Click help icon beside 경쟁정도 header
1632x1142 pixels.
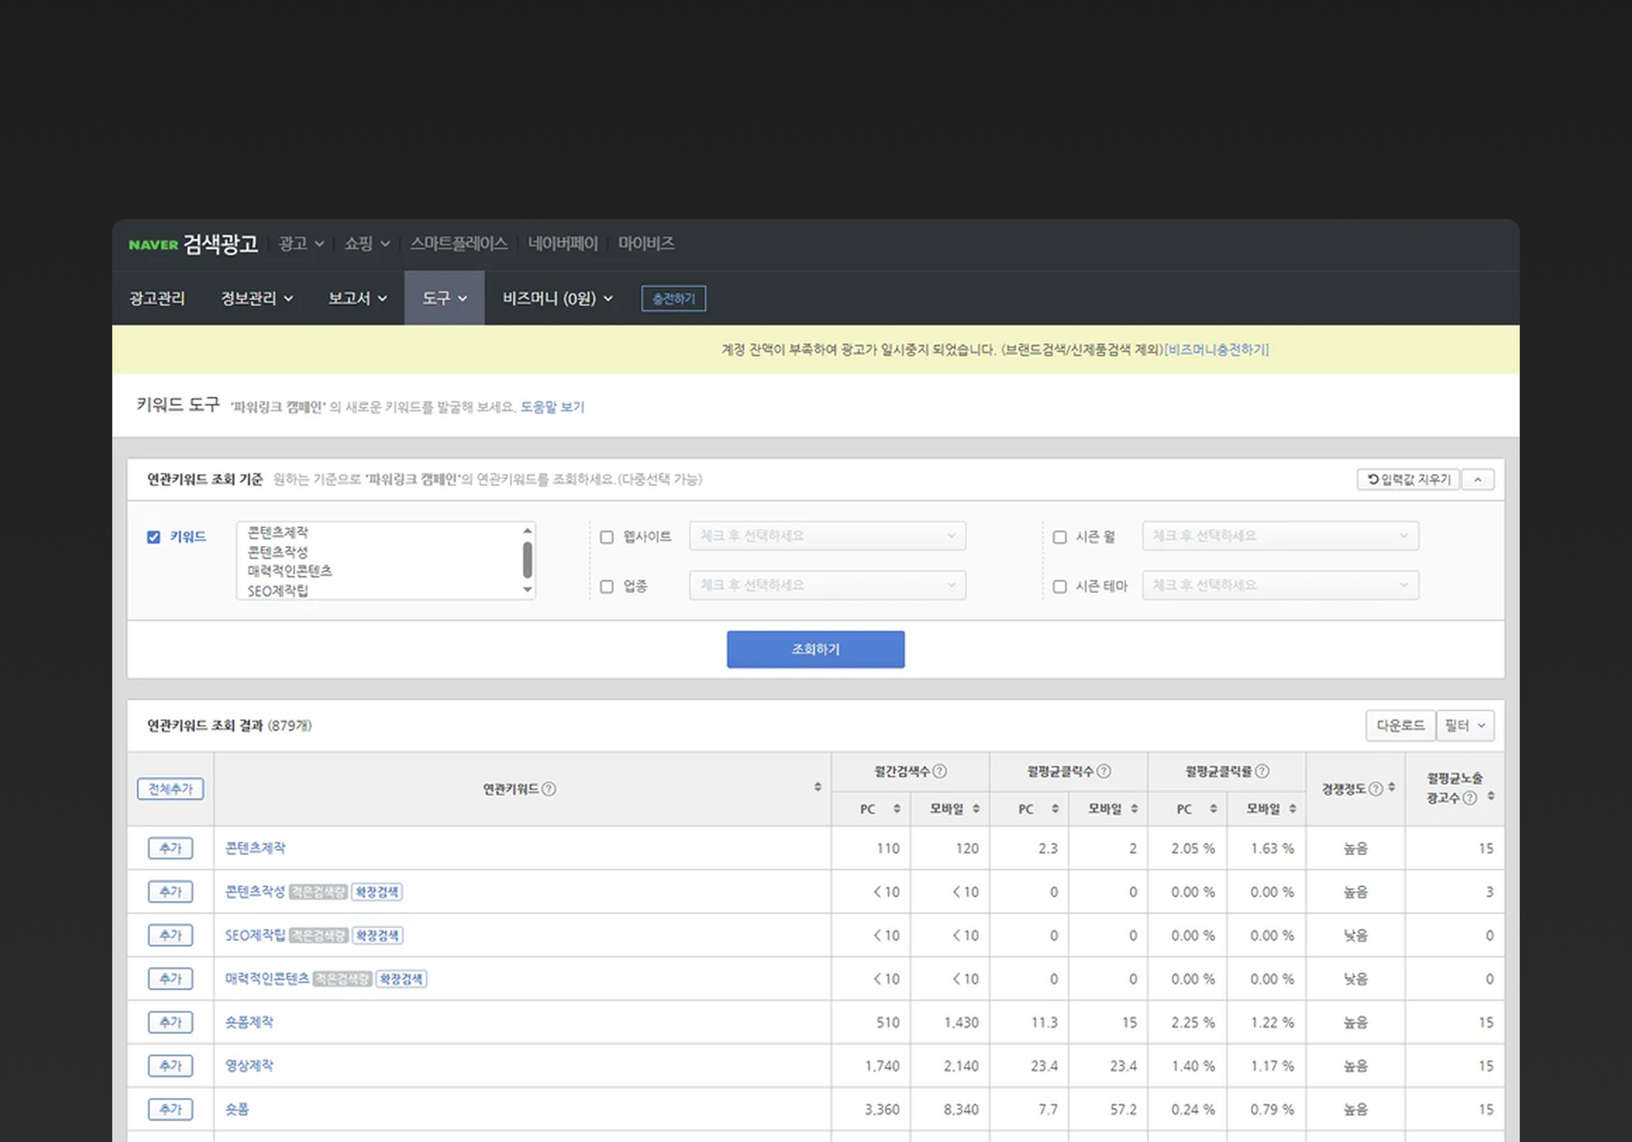1376,789
